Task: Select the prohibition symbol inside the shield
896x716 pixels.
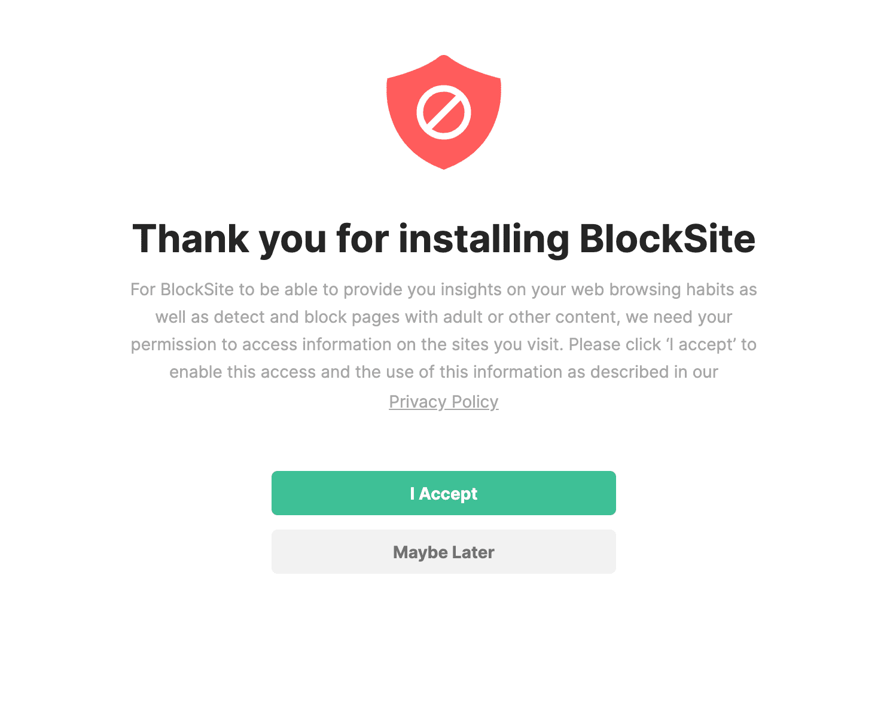Action: tap(444, 111)
